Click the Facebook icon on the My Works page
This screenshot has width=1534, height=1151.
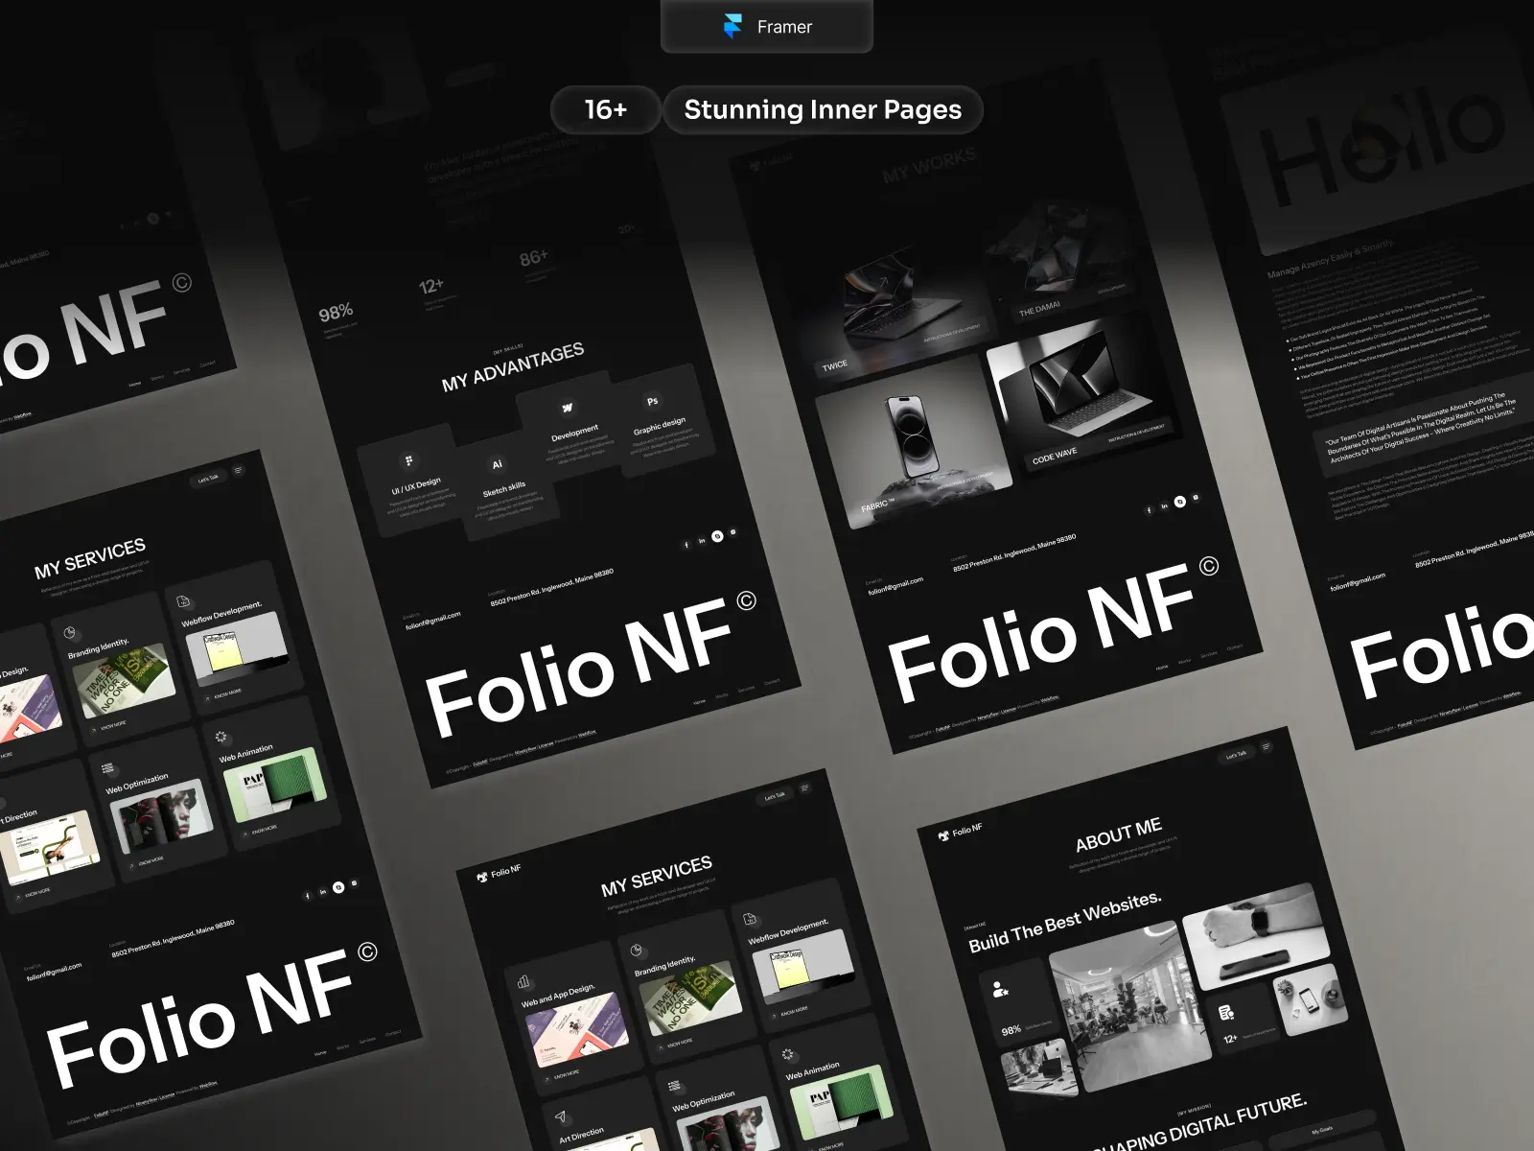[1149, 510]
